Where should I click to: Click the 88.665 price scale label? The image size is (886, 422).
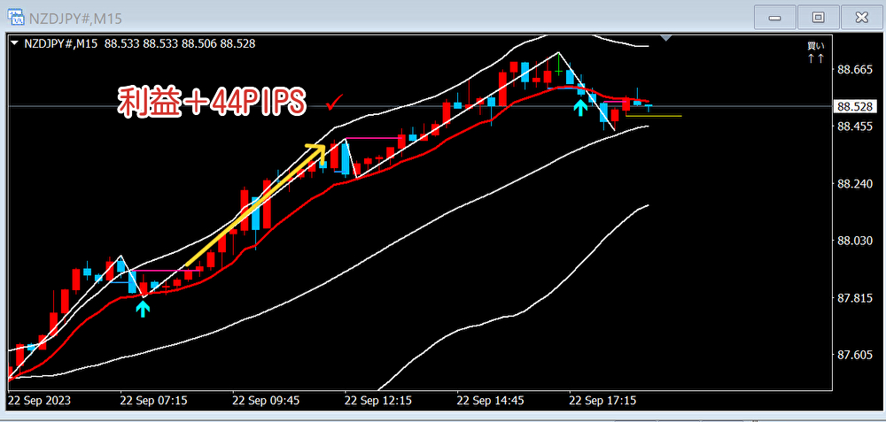[x=855, y=70]
